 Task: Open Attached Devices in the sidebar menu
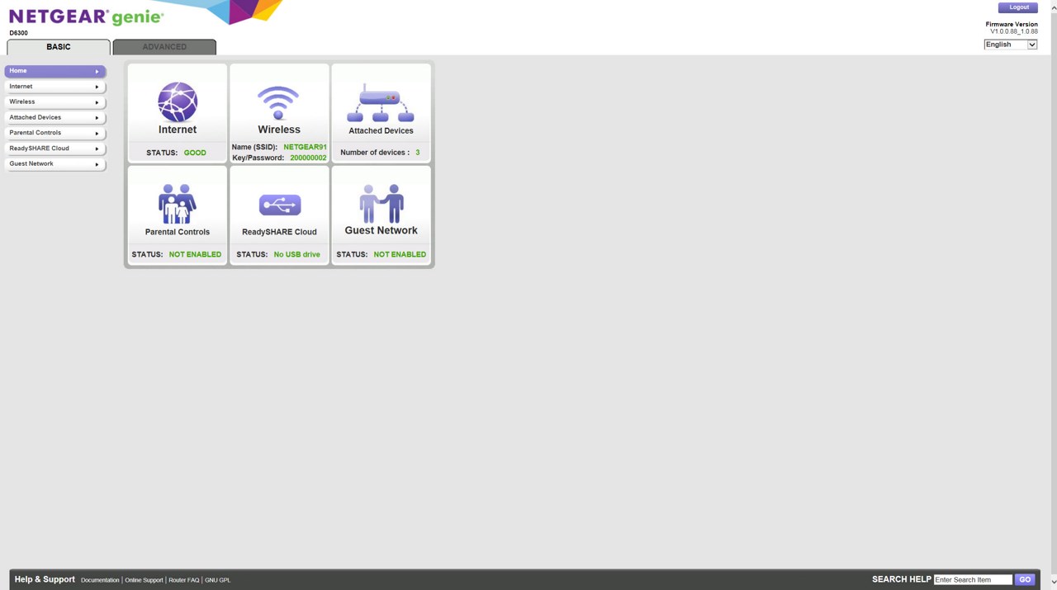click(55, 117)
